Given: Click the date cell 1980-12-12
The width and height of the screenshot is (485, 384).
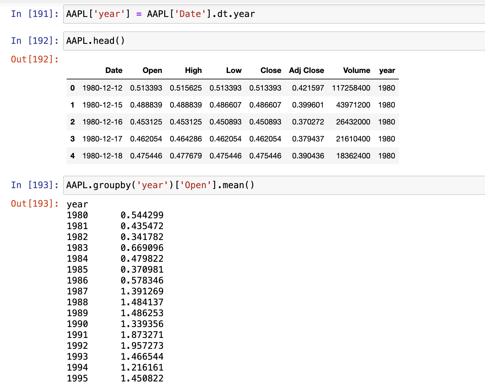Looking at the screenshot, I should (x=102, y=88).
